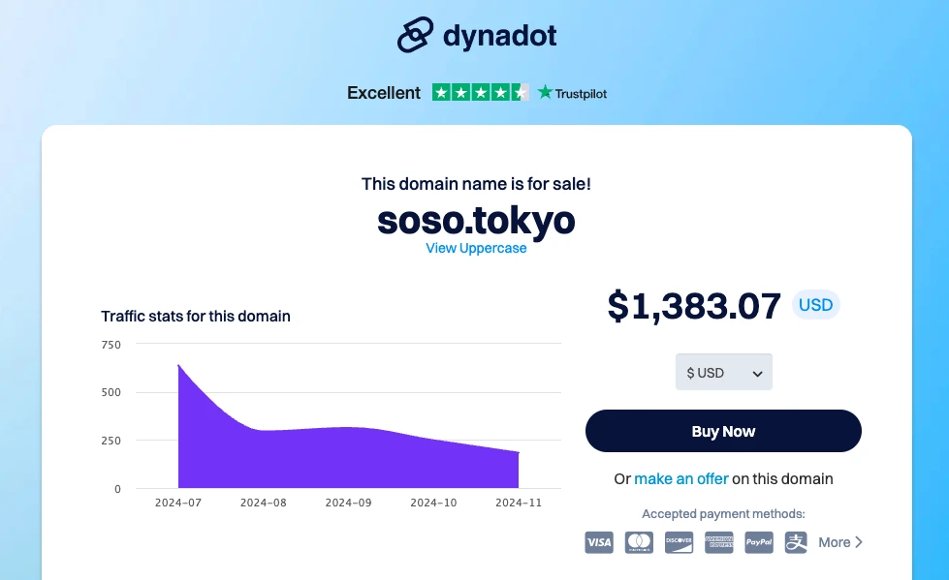Click the Alipay payment icon

point(797,542)
